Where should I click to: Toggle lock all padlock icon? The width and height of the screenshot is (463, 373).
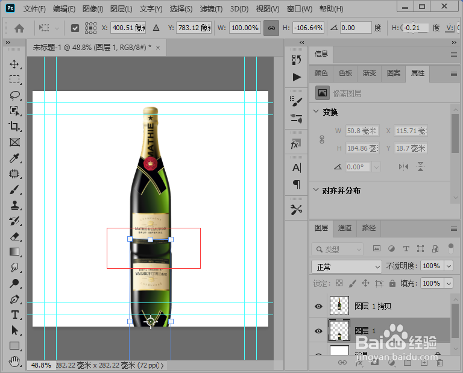click(x=392, y=283)
